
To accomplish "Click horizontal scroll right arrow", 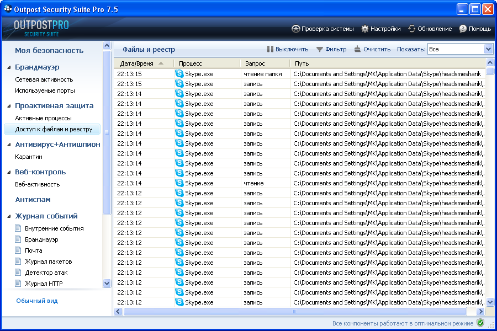I will click(x=480, y=311).
